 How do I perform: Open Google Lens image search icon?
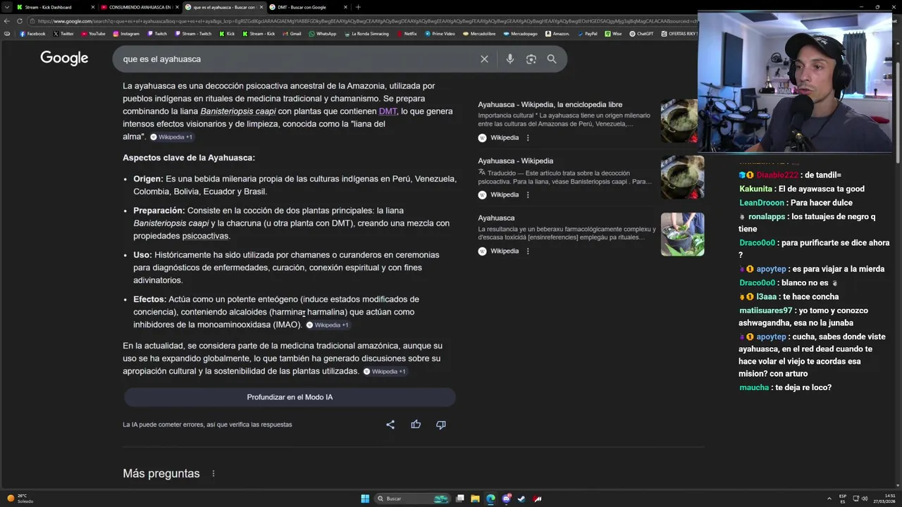point(531,59)
